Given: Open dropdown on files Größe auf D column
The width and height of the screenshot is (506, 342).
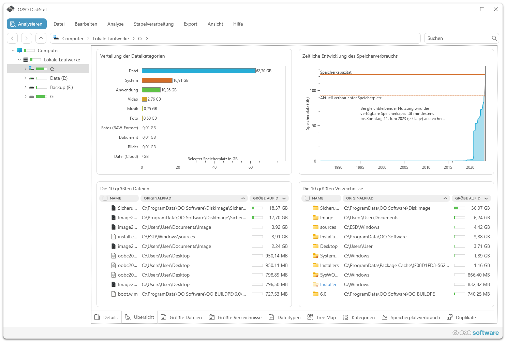Looking at the screenshot, I should (284, 198).
